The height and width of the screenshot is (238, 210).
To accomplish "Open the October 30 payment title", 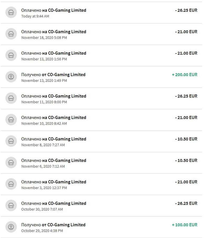I will tap(54, 203).
